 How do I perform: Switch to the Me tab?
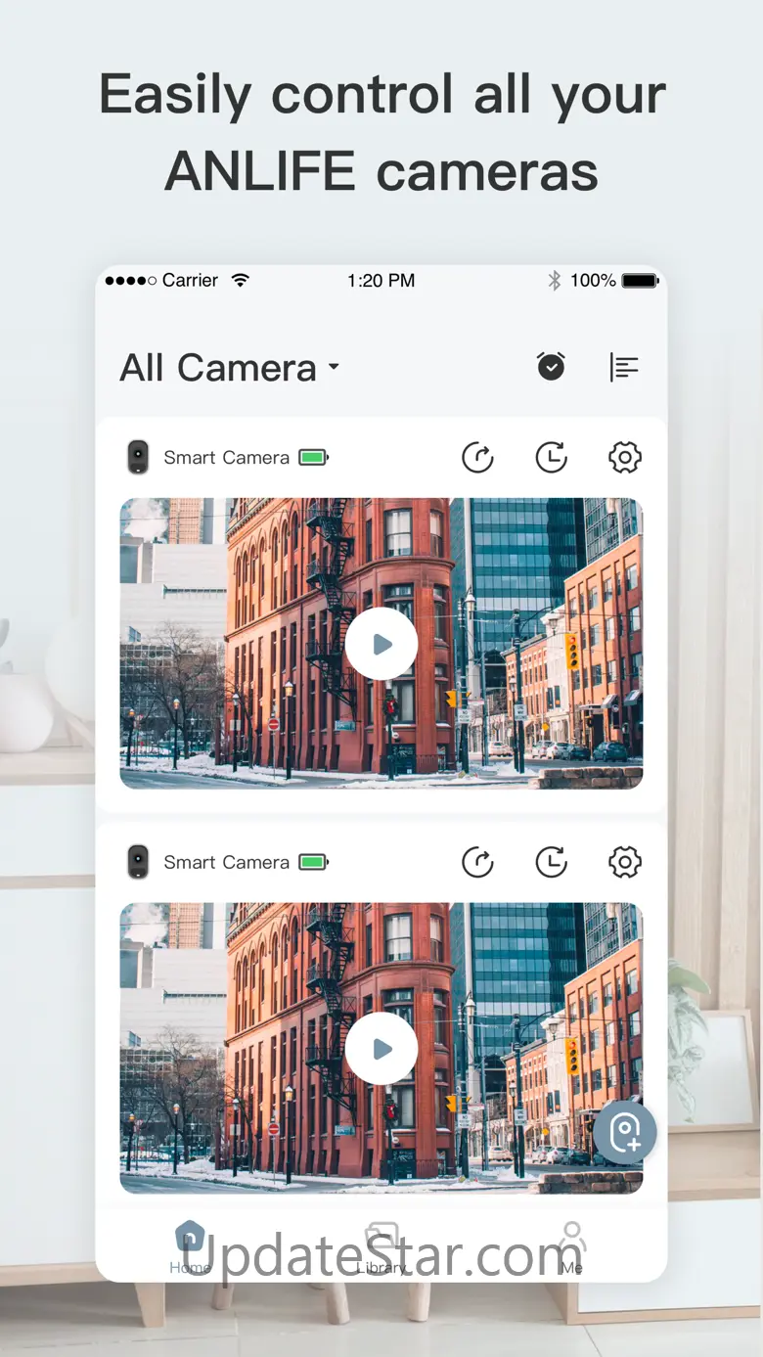tap(572, 1247)
